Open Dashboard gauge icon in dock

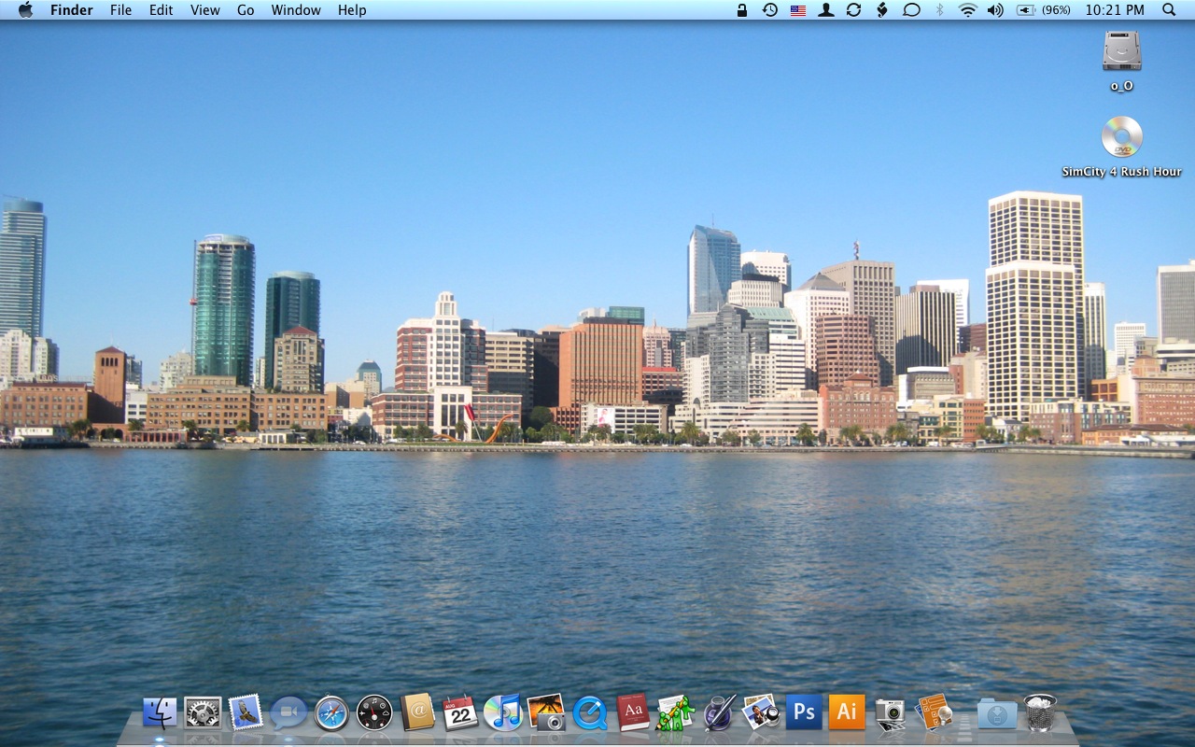(374, 713)
